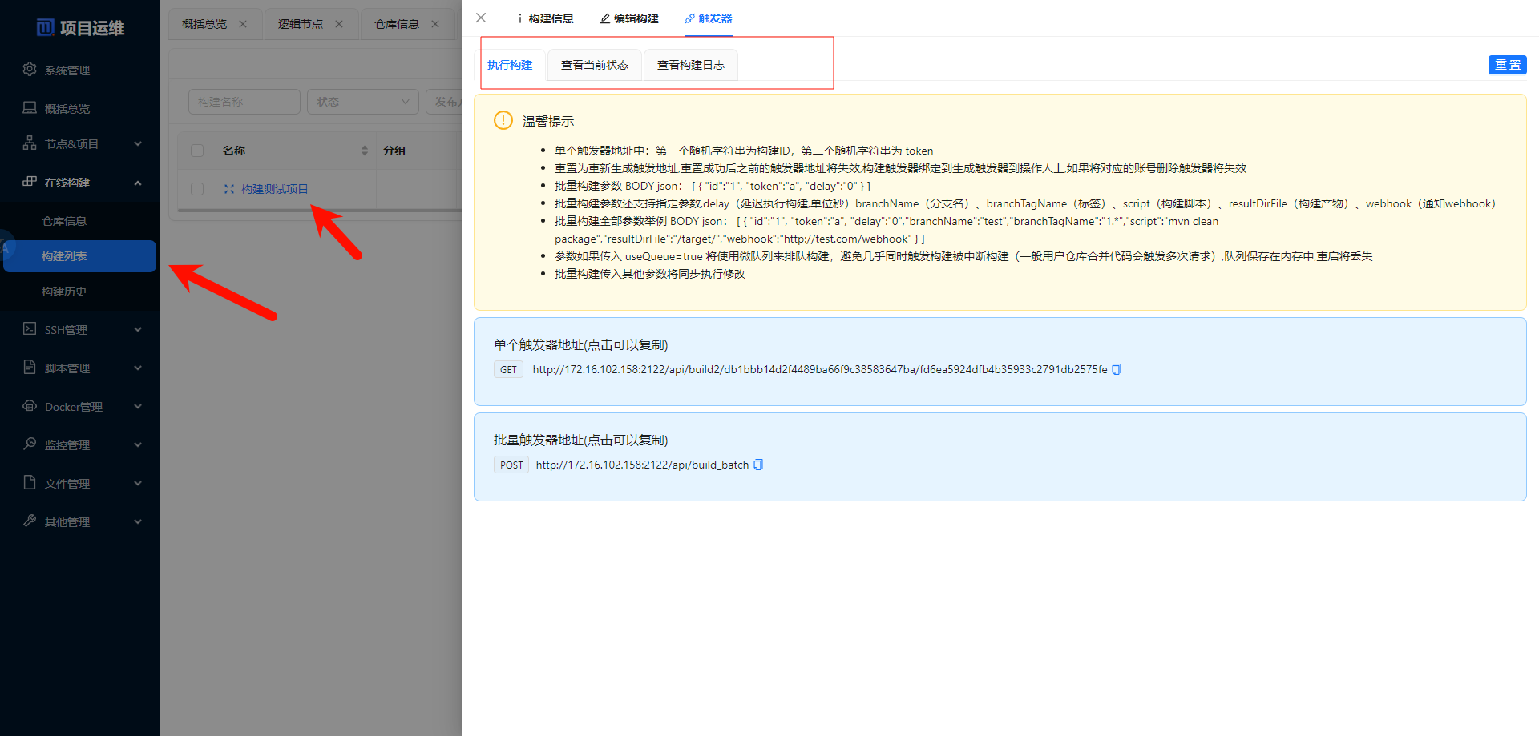This screenshot has width=1539, height=736.
Task: Open the 构建测试项目 link
Action: click(x=274, y=189)
